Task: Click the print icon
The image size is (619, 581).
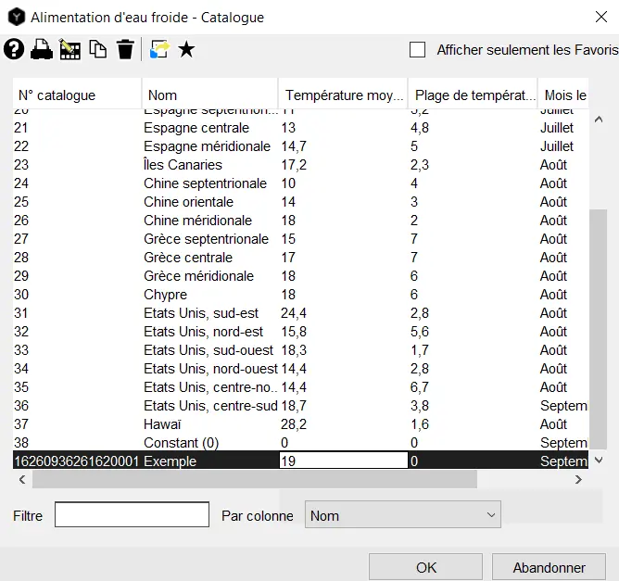Action: pyautogui.click(x=42, y=50)
